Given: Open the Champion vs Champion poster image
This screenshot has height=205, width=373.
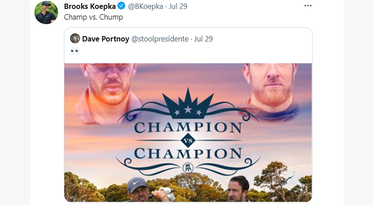Looking at the screenshot, I should click(x=188, y=133).
